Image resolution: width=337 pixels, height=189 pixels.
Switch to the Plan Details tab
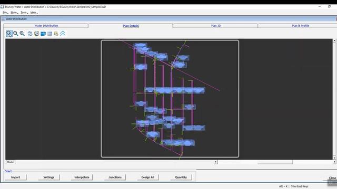(131, 26)
